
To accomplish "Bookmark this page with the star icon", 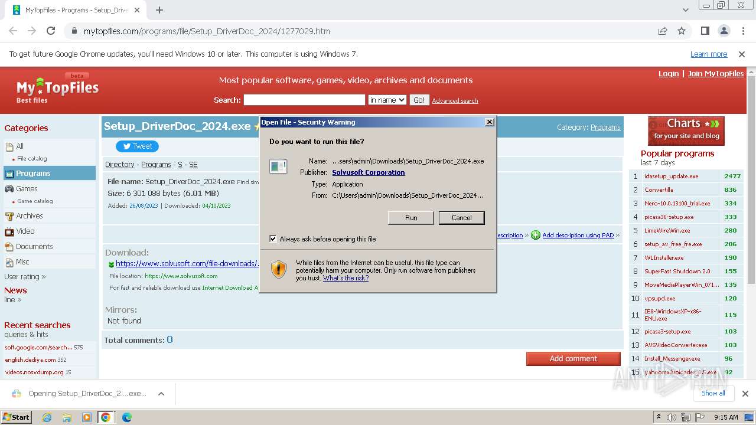I will (682, 31).
